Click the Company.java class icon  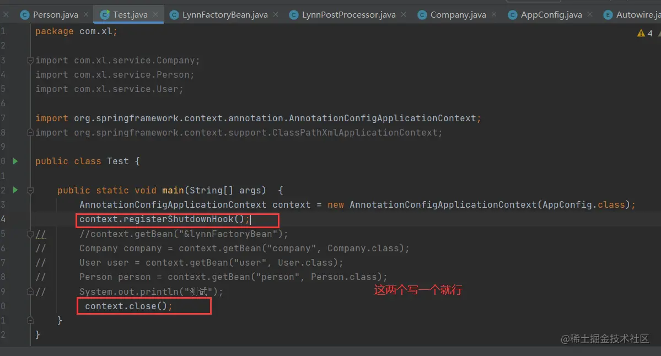pos(422,15)
